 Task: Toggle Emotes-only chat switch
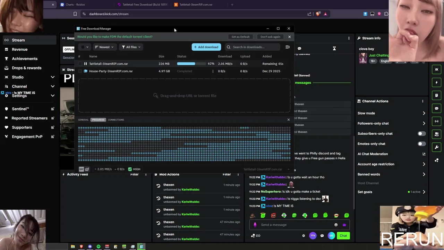[421, 144]
